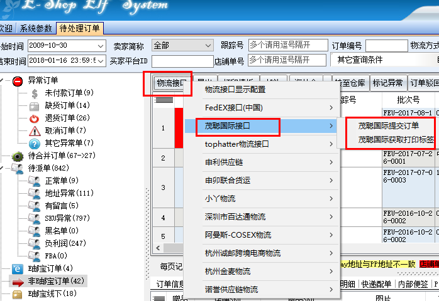This screenshot has height=301, width=439.
Task: Select 杭州诚邮跨境电商物流 menu entry
Action: point(262,253)
